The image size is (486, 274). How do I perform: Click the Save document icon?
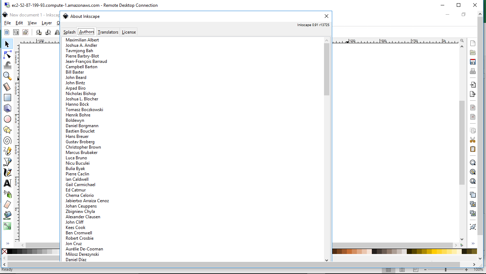point(473,62)
